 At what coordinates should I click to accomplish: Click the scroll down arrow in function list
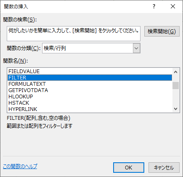(175, 109)
